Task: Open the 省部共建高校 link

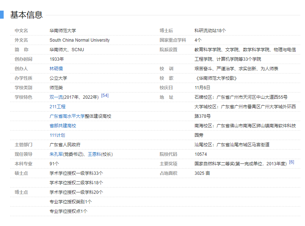Action: click(x=63, y=126)
